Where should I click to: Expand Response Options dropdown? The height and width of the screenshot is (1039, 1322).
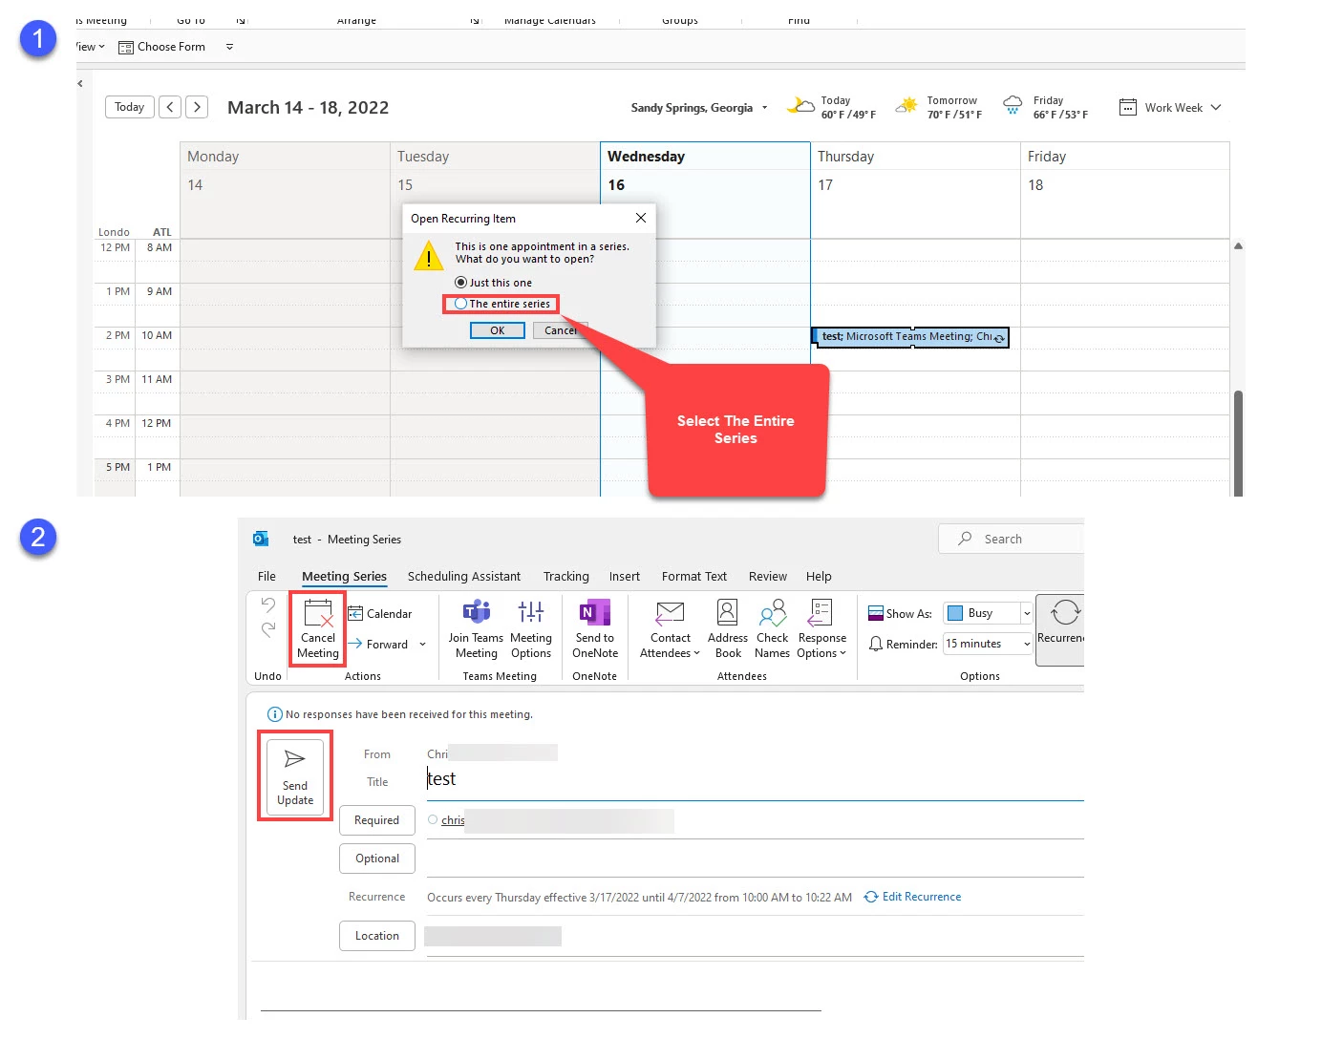[x=842, y=653]
